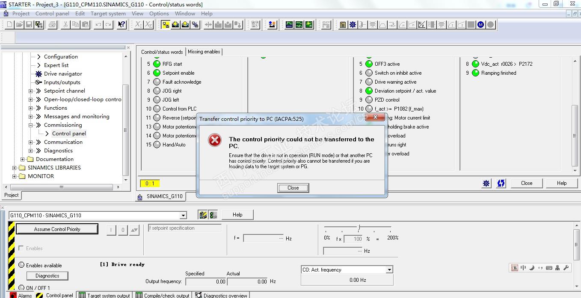Click the blue M motor toolbar icon

click(481, 25)
